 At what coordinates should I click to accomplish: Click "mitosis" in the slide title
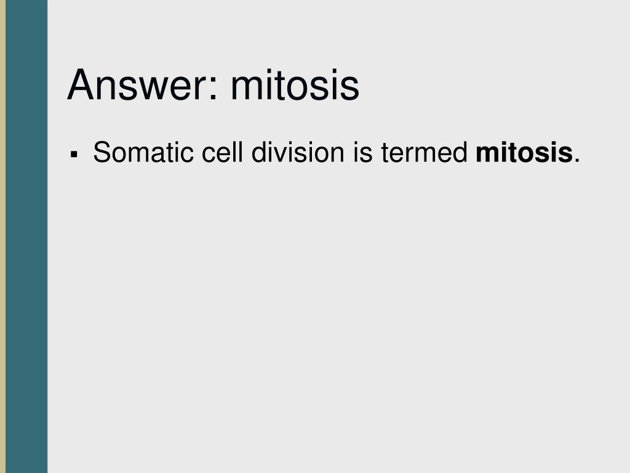point(295,85)
